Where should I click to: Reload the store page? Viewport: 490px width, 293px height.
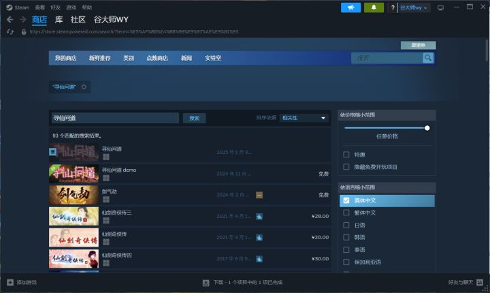click(10, 31)
